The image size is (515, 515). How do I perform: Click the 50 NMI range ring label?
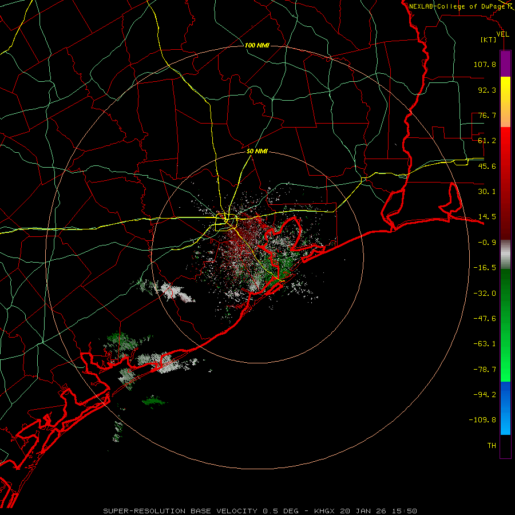pyautogui.click(x=257, y=152)
